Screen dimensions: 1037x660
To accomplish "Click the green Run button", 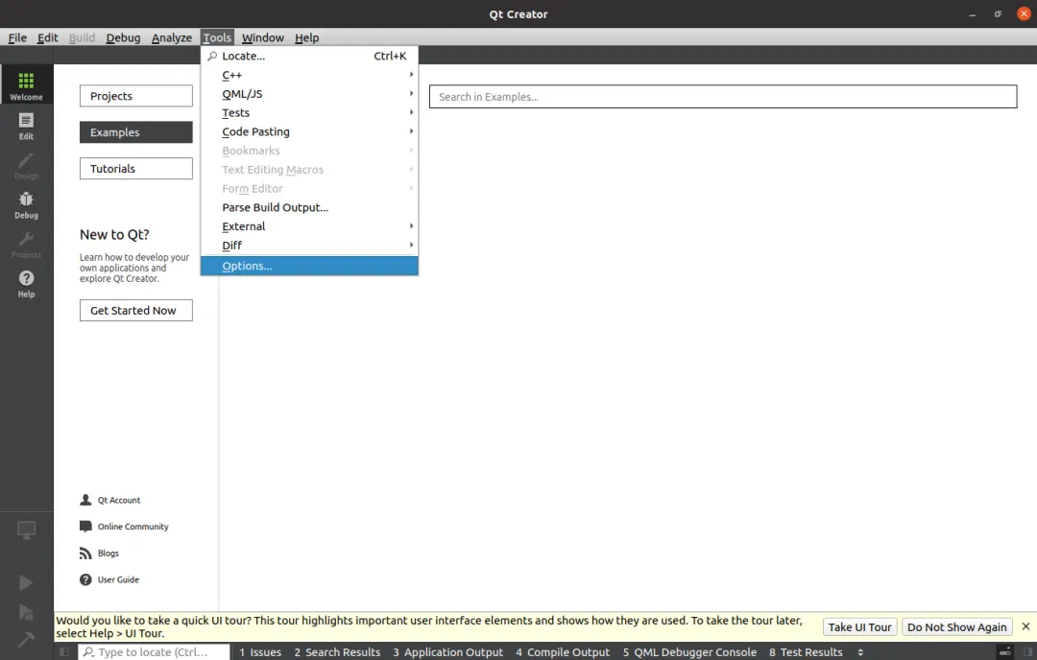I will [x=26, y=582].
